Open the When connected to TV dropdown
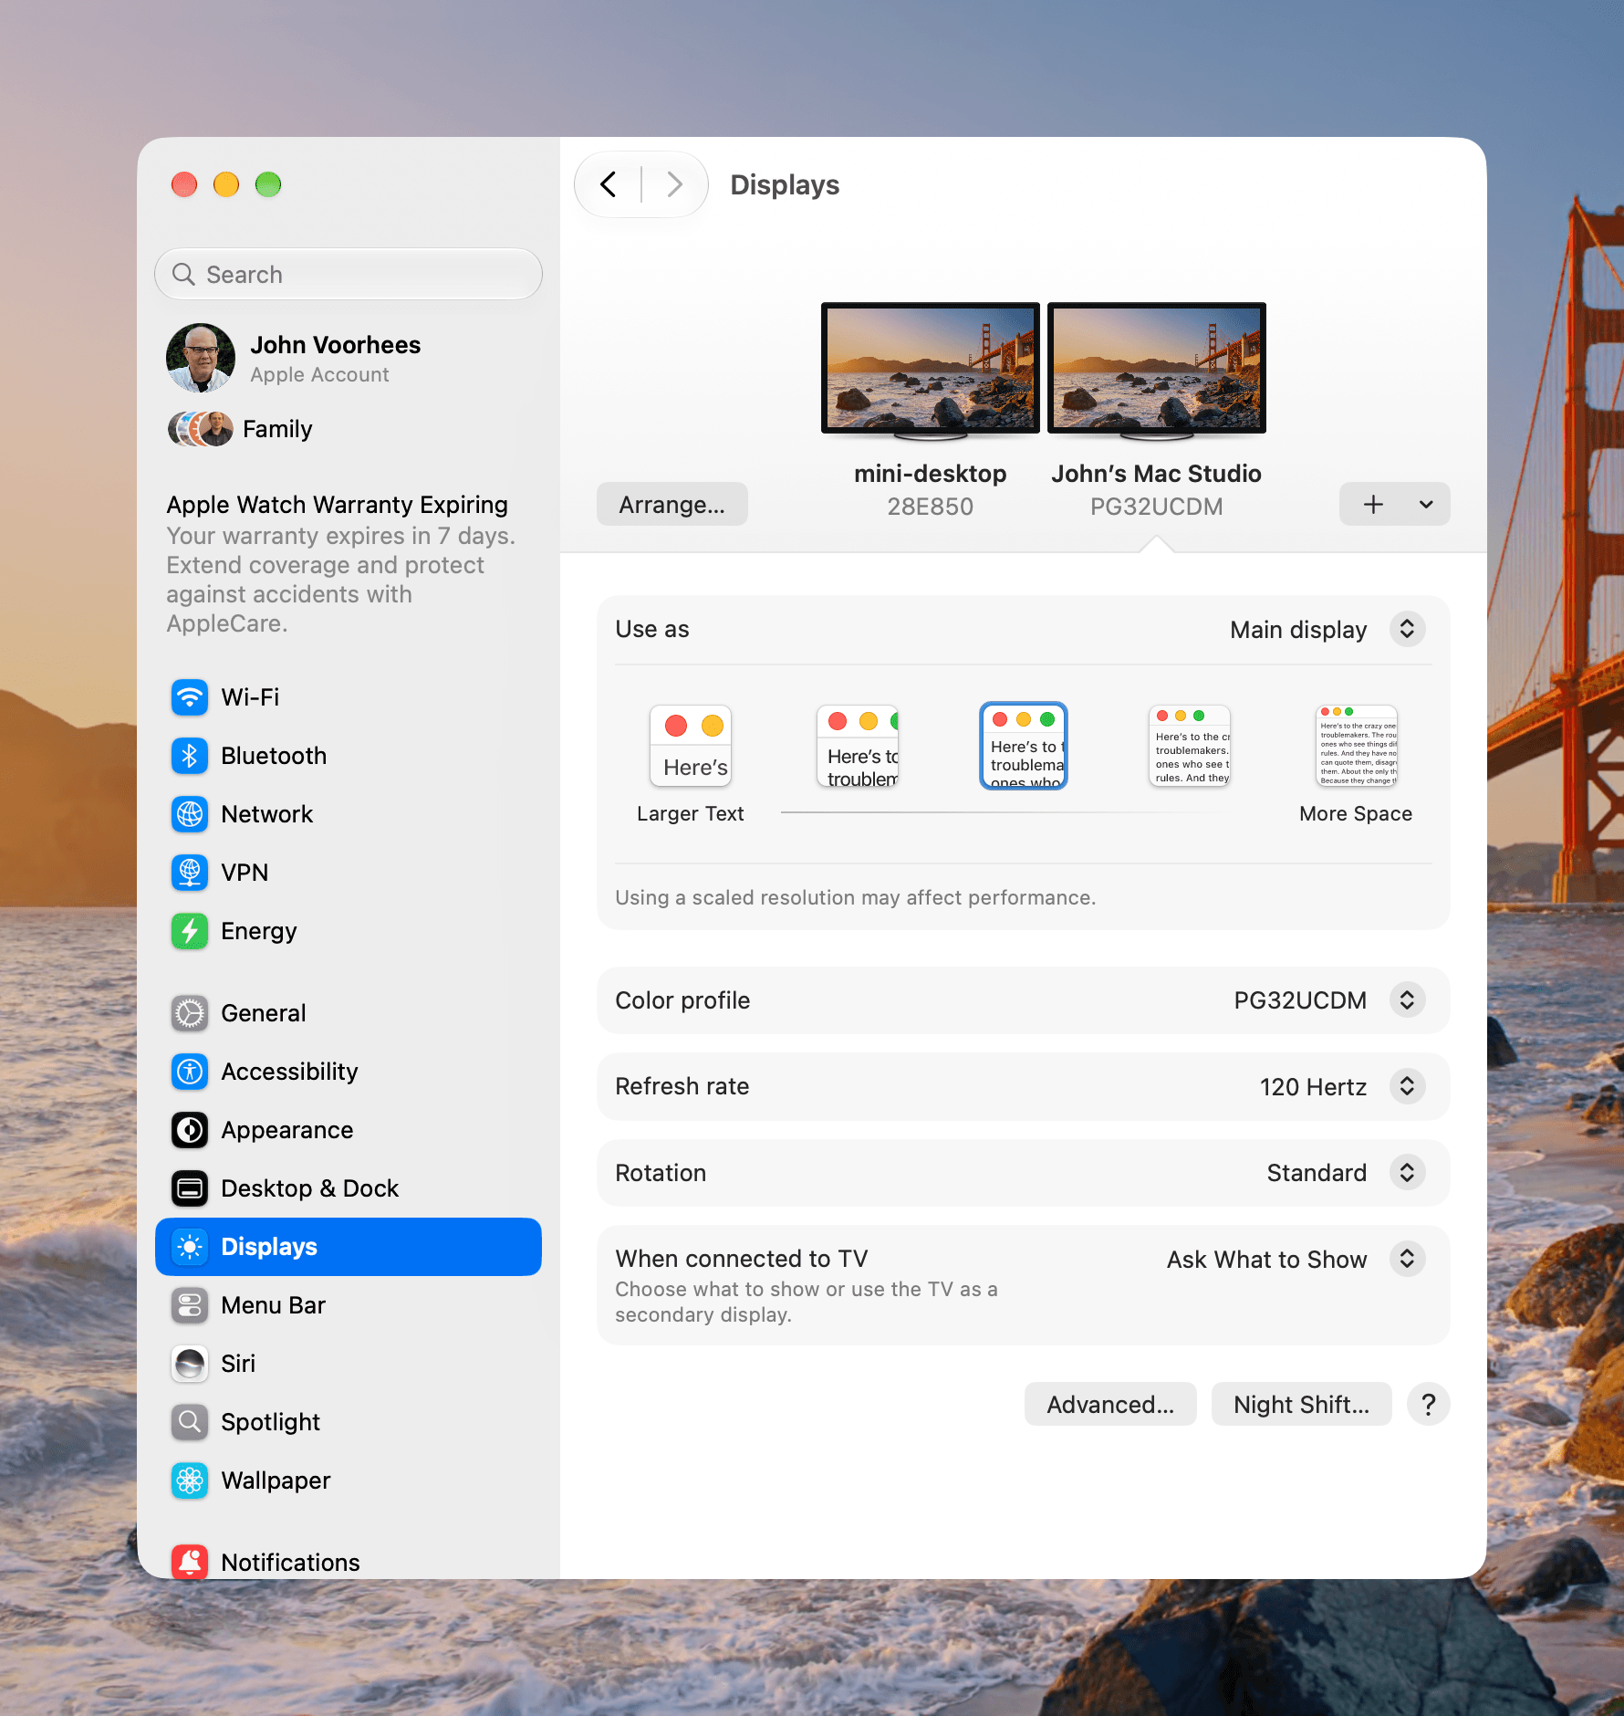Screen dimensions: 1624x1716 coord(1408,1259)
